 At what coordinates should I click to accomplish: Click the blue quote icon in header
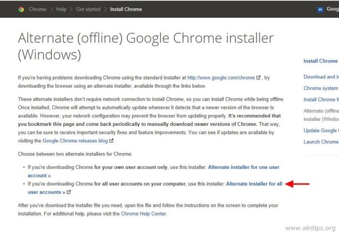point(320,10)
